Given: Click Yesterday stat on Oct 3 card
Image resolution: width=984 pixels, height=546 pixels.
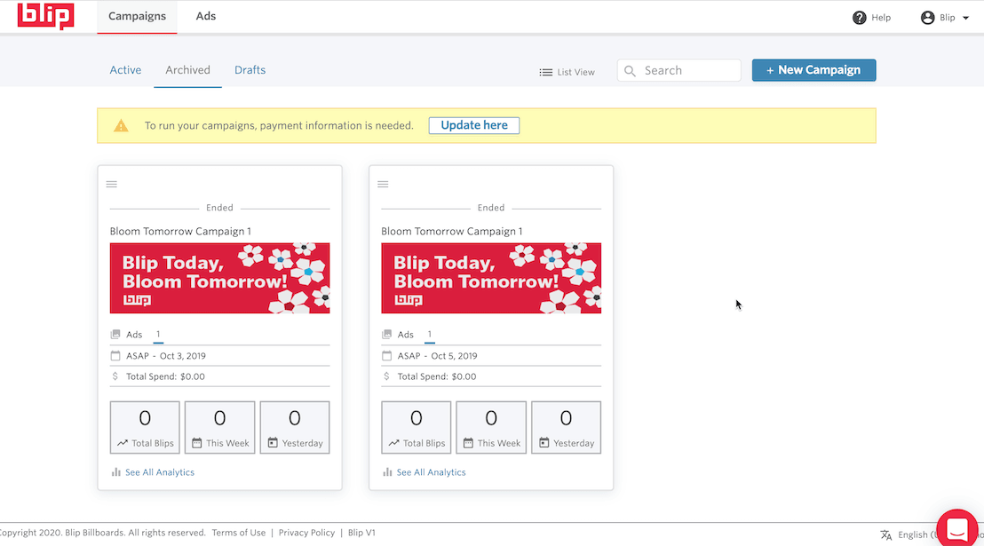Looking at the screenshot, I should (295, 427).
